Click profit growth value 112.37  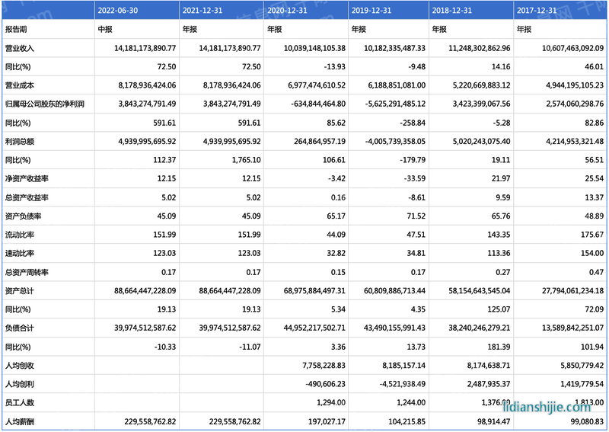(x=164, y=160)
